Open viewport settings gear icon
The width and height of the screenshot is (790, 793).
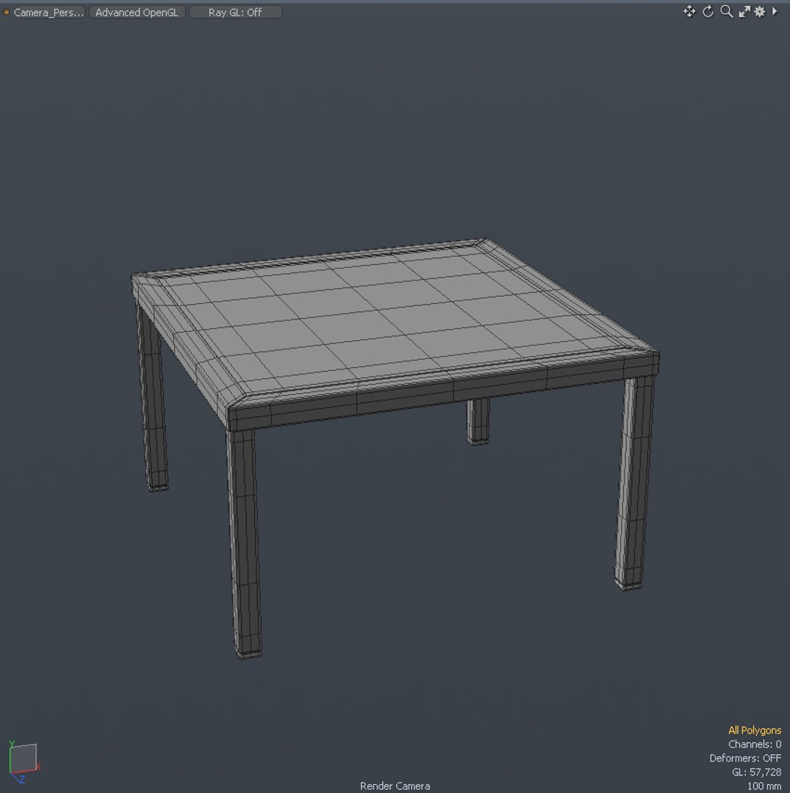coord(760,12)
